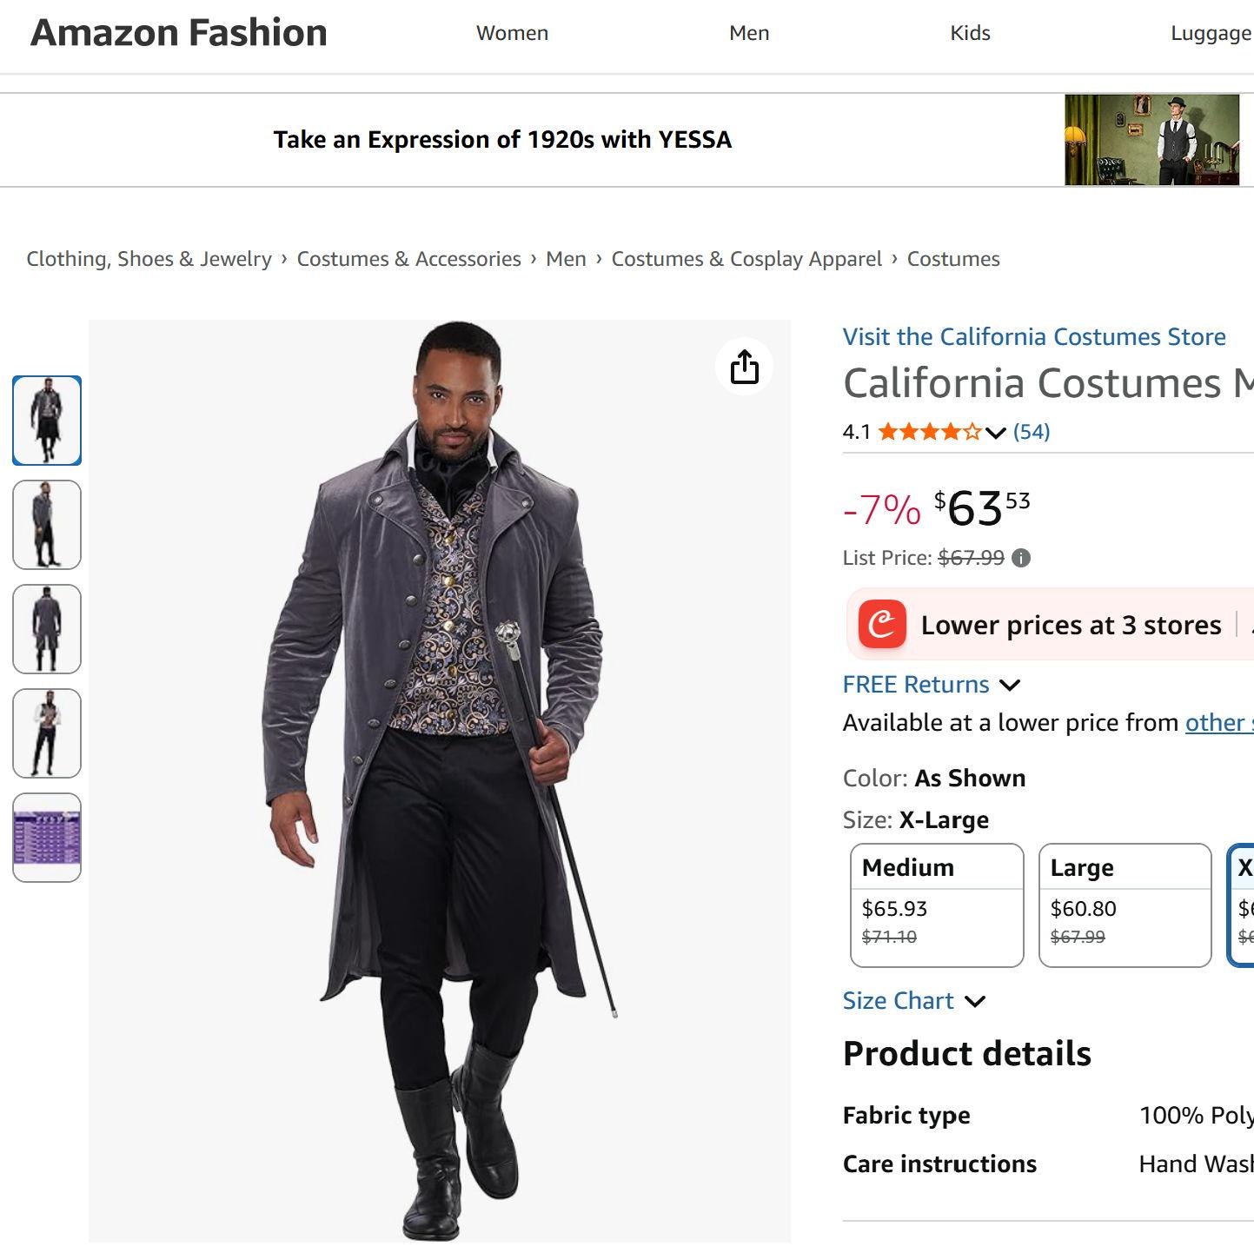Choose the X-Large size option

pyautogui.click(x=1243, y=904)
